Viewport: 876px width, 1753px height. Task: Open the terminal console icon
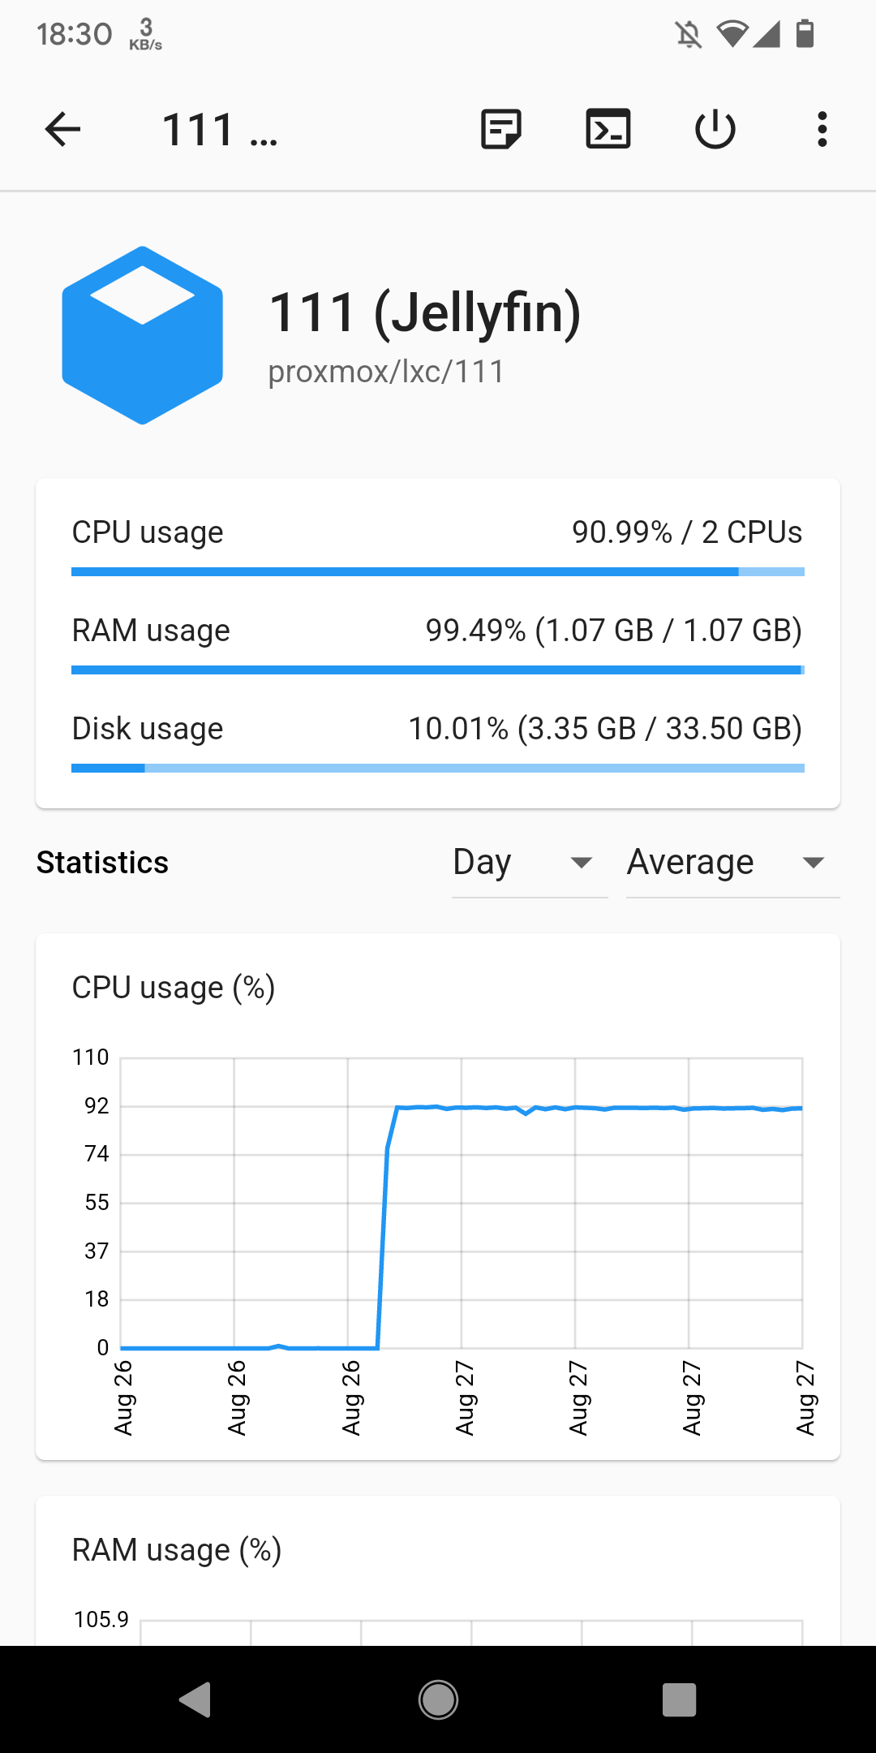click(x=608, y=129)
